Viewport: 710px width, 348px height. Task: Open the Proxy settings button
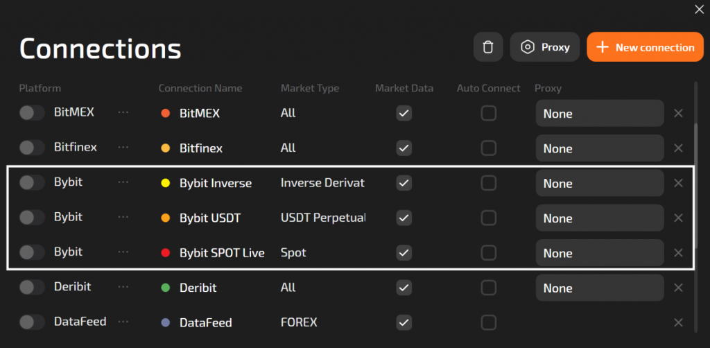[x=545, y=47]
